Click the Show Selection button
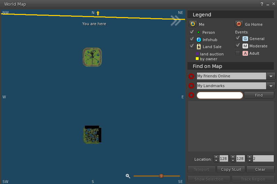 (x=209, y=179)
